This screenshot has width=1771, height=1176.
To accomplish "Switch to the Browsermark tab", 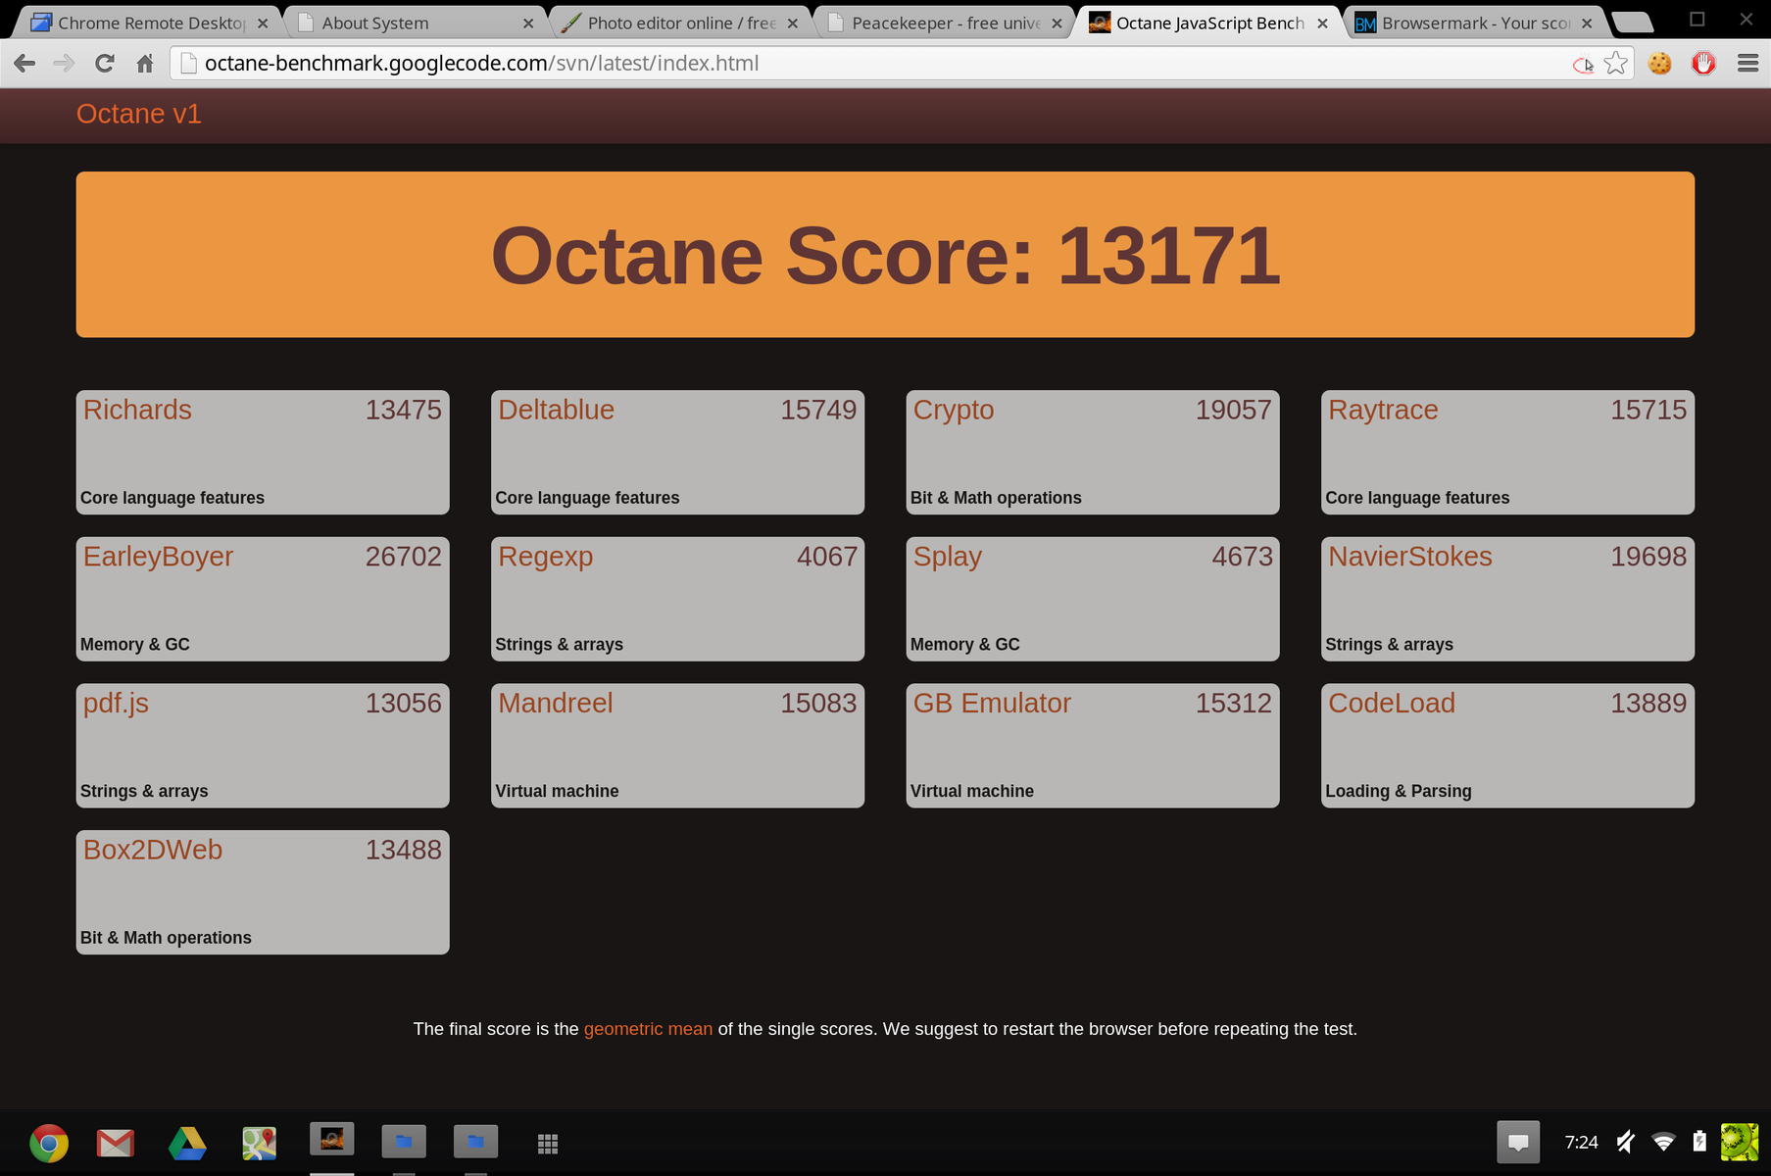I will (1475, 23).
